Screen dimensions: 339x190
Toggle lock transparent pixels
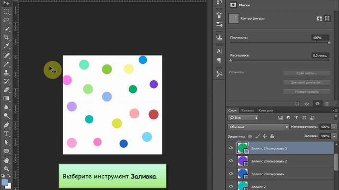coord(250,136)
